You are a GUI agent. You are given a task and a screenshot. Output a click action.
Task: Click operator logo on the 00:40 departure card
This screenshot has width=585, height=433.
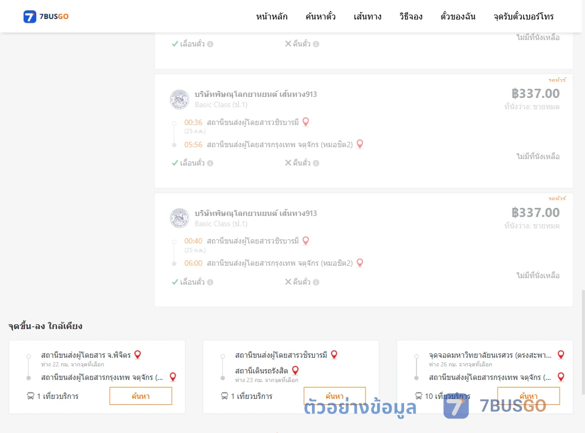[x=179, y=218]
